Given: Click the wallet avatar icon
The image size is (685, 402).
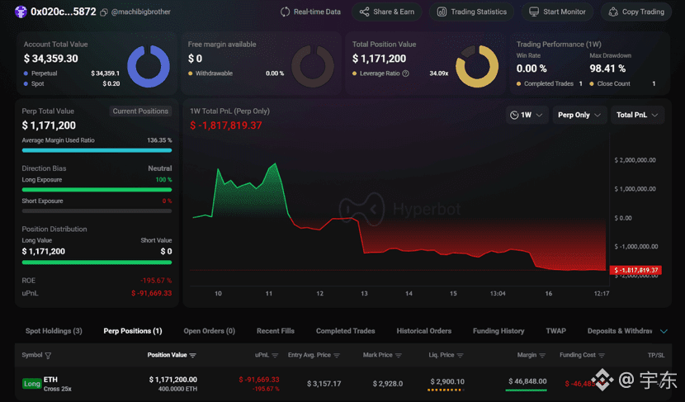Looking at the screenshot, I should (x=21, y=12).
